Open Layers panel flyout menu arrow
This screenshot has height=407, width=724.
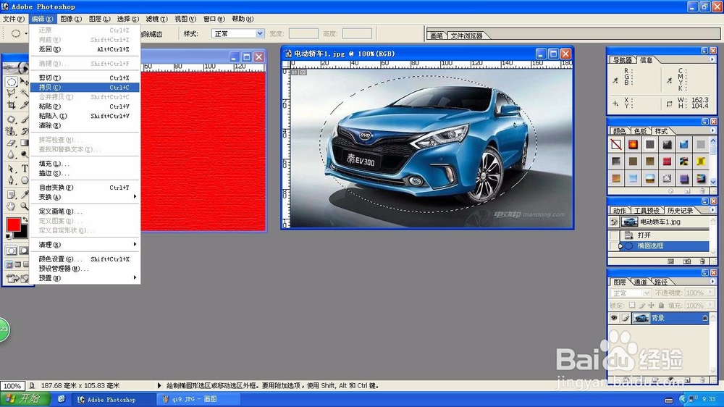pos(712,281)
